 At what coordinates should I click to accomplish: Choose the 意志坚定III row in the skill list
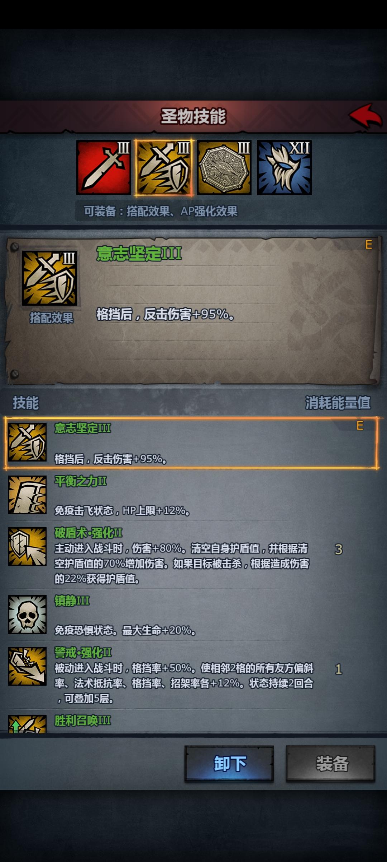click(x=191, y=443)
